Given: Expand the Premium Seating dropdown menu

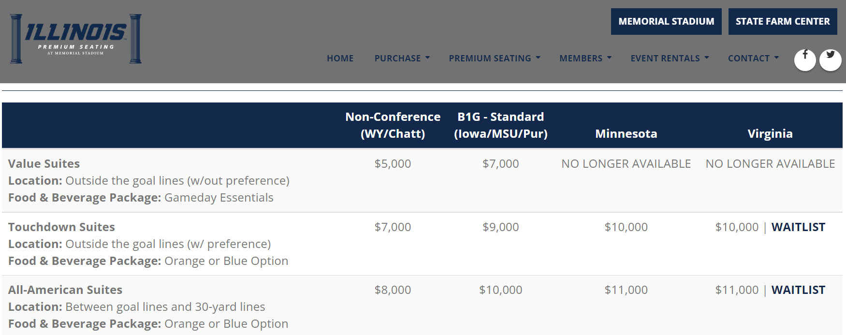Looking at the screenshot, I should (x=494, y=58).
